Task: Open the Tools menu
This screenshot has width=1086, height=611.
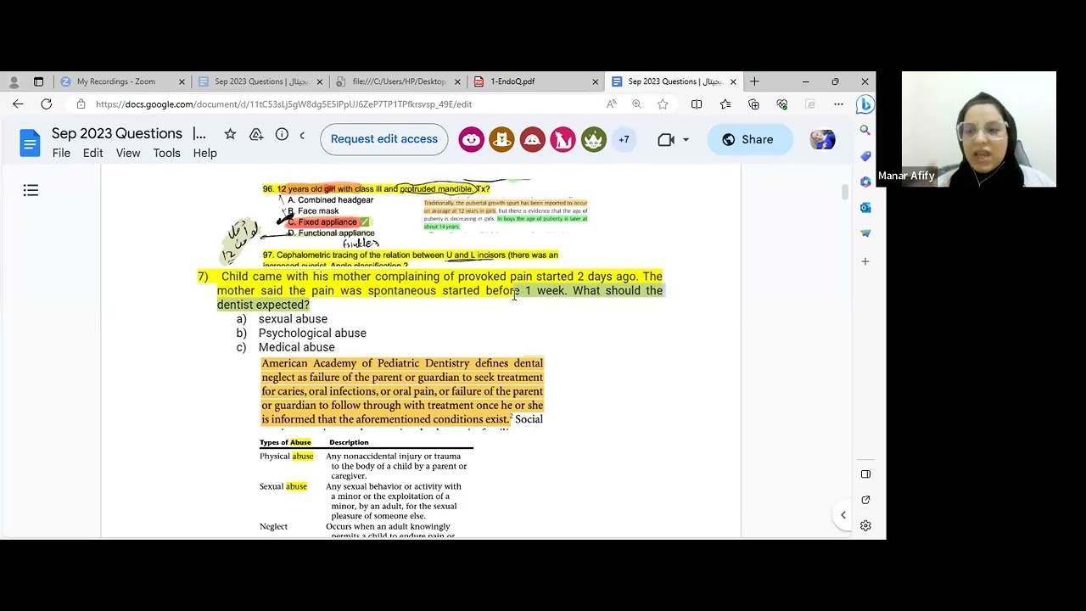Action: pyautogui.click(x=166, y=153)
